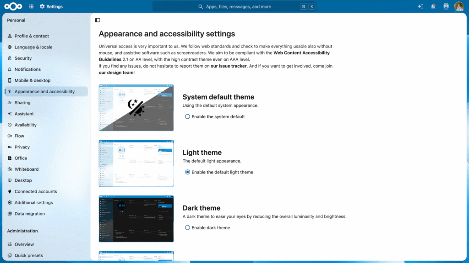Open Sharing settings
Image resolution: width=469 pixels, height=263 pixels.
(46, 103)
